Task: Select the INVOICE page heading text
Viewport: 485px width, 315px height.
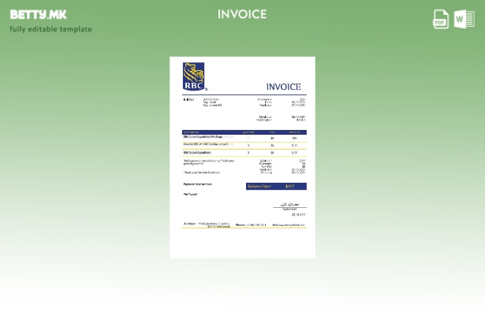Action: tap(242, 14)
